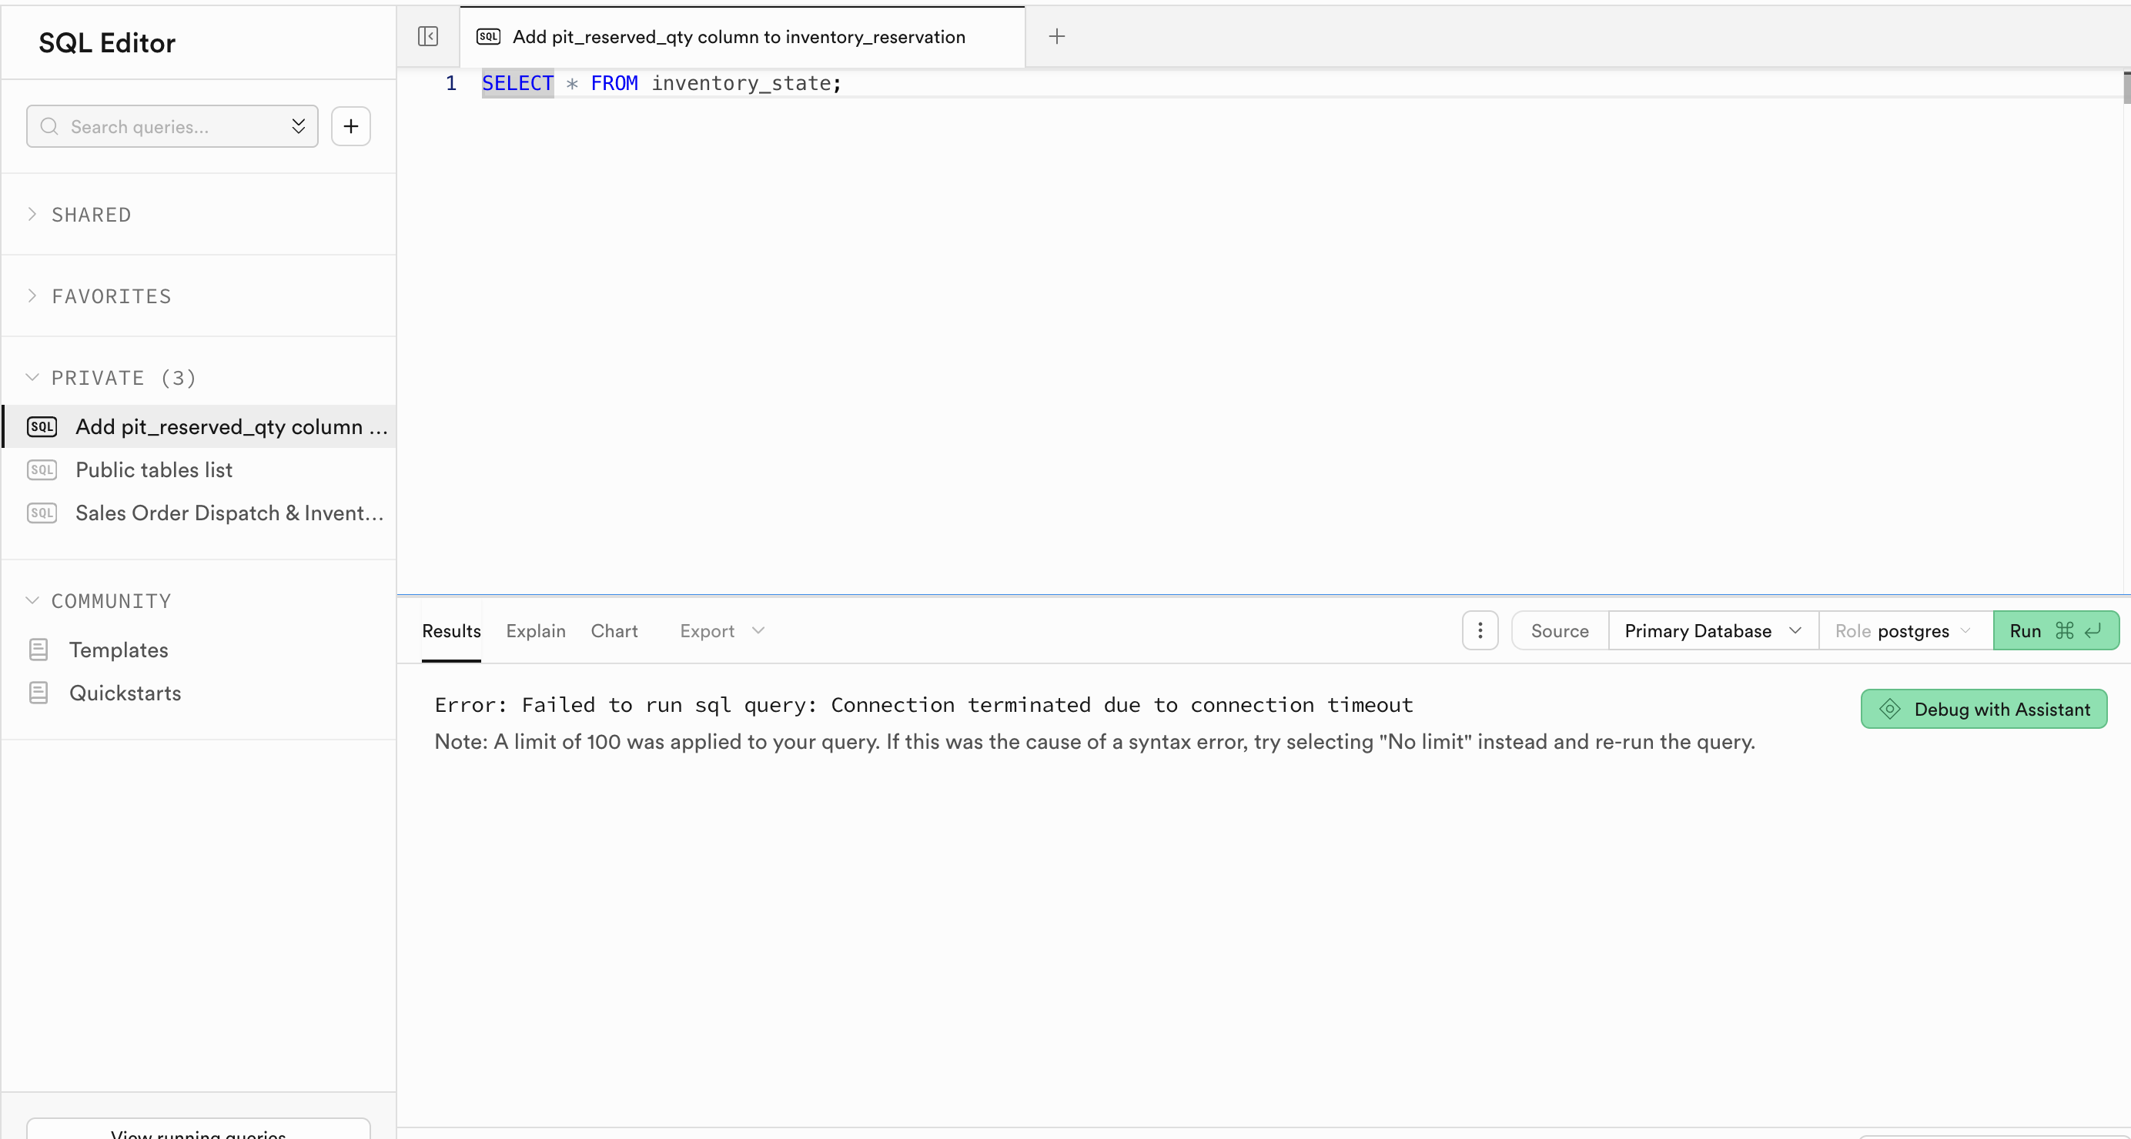Open the Role postgres dropdown
2131x1139 pixels.
[x=1902, y=630]
